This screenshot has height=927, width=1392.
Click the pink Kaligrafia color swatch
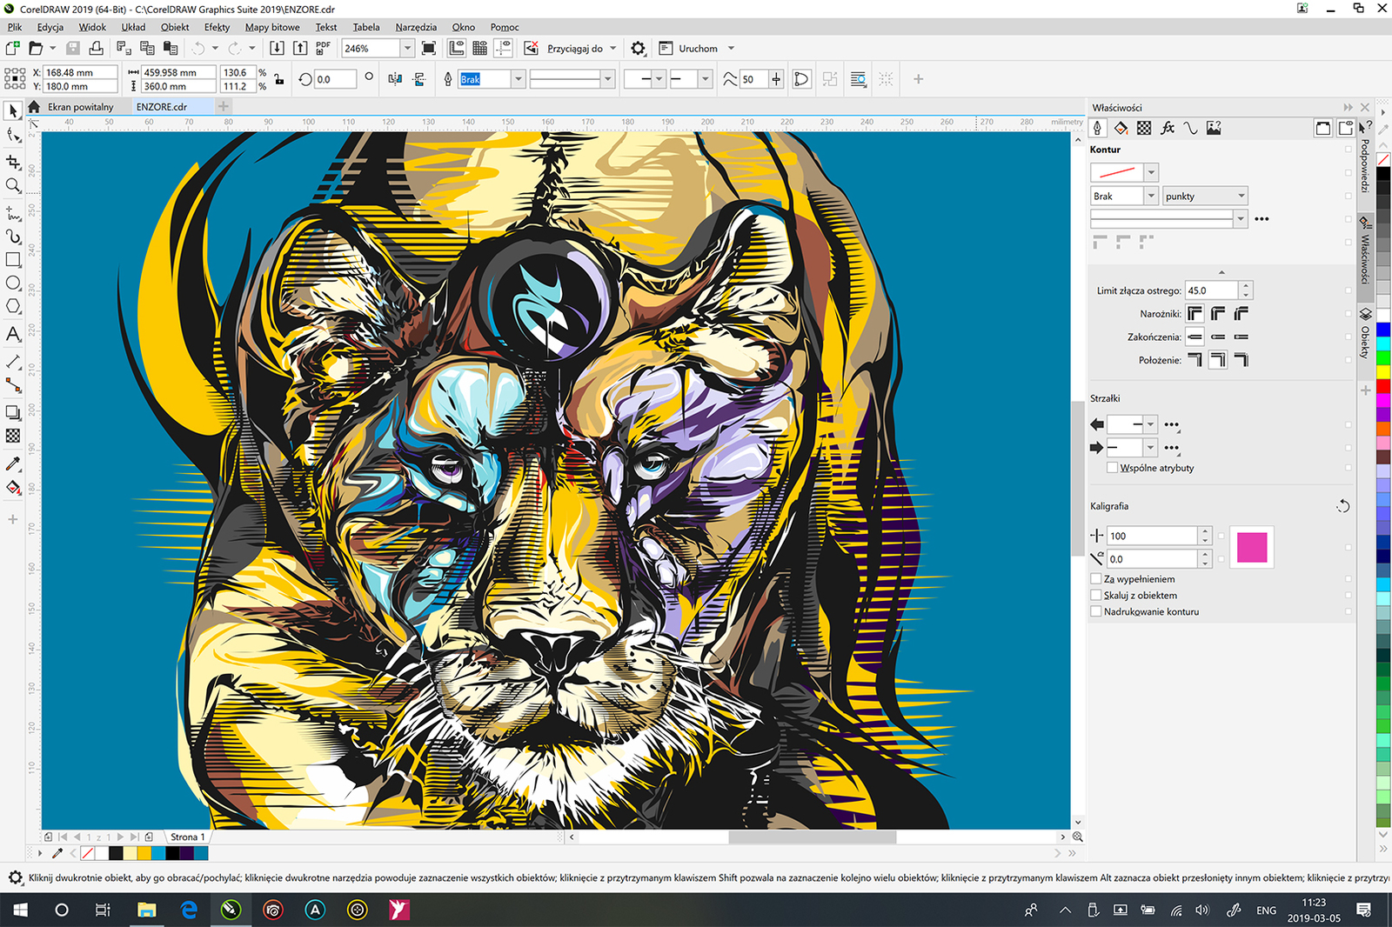pyautogui.click(x=1253, y=546)
